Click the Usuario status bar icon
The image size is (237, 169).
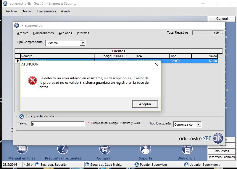point(186,165)
